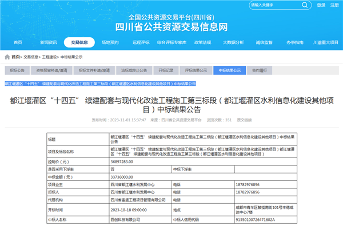The height and width of the screenshot is (241, 343).
Task: Click 项目业主 phone number 18782976896
Action: (x=248, y=185)
